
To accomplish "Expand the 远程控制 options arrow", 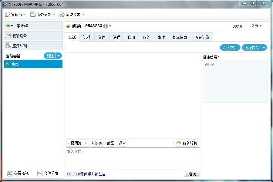I will pyautogui.click(x=264, y=48).
